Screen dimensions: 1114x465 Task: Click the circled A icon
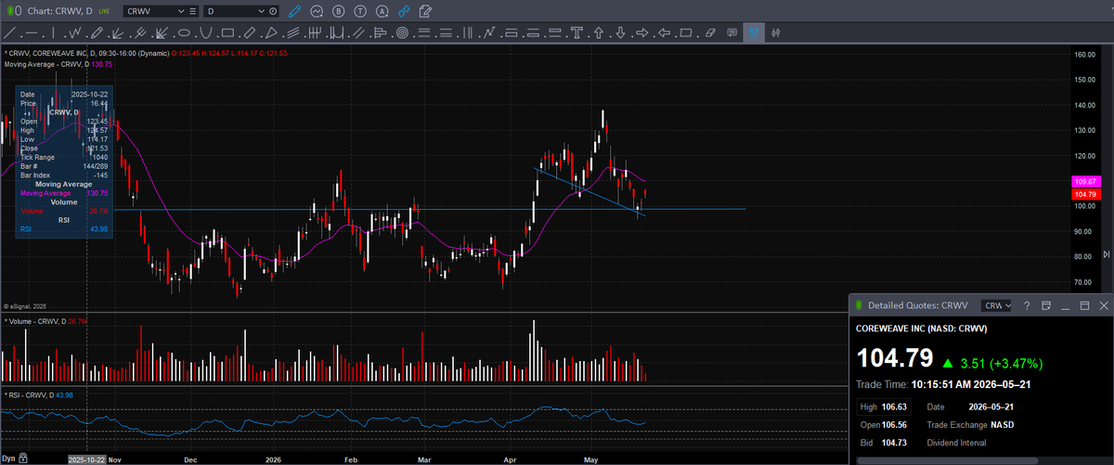click(380, 10)
